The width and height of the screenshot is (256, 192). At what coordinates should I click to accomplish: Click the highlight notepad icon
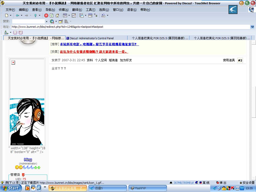point(61,21)
